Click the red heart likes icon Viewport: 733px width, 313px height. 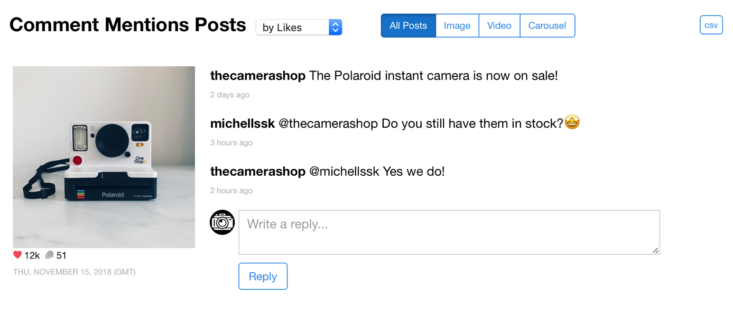pyautogui.click(x=18, y=255)
